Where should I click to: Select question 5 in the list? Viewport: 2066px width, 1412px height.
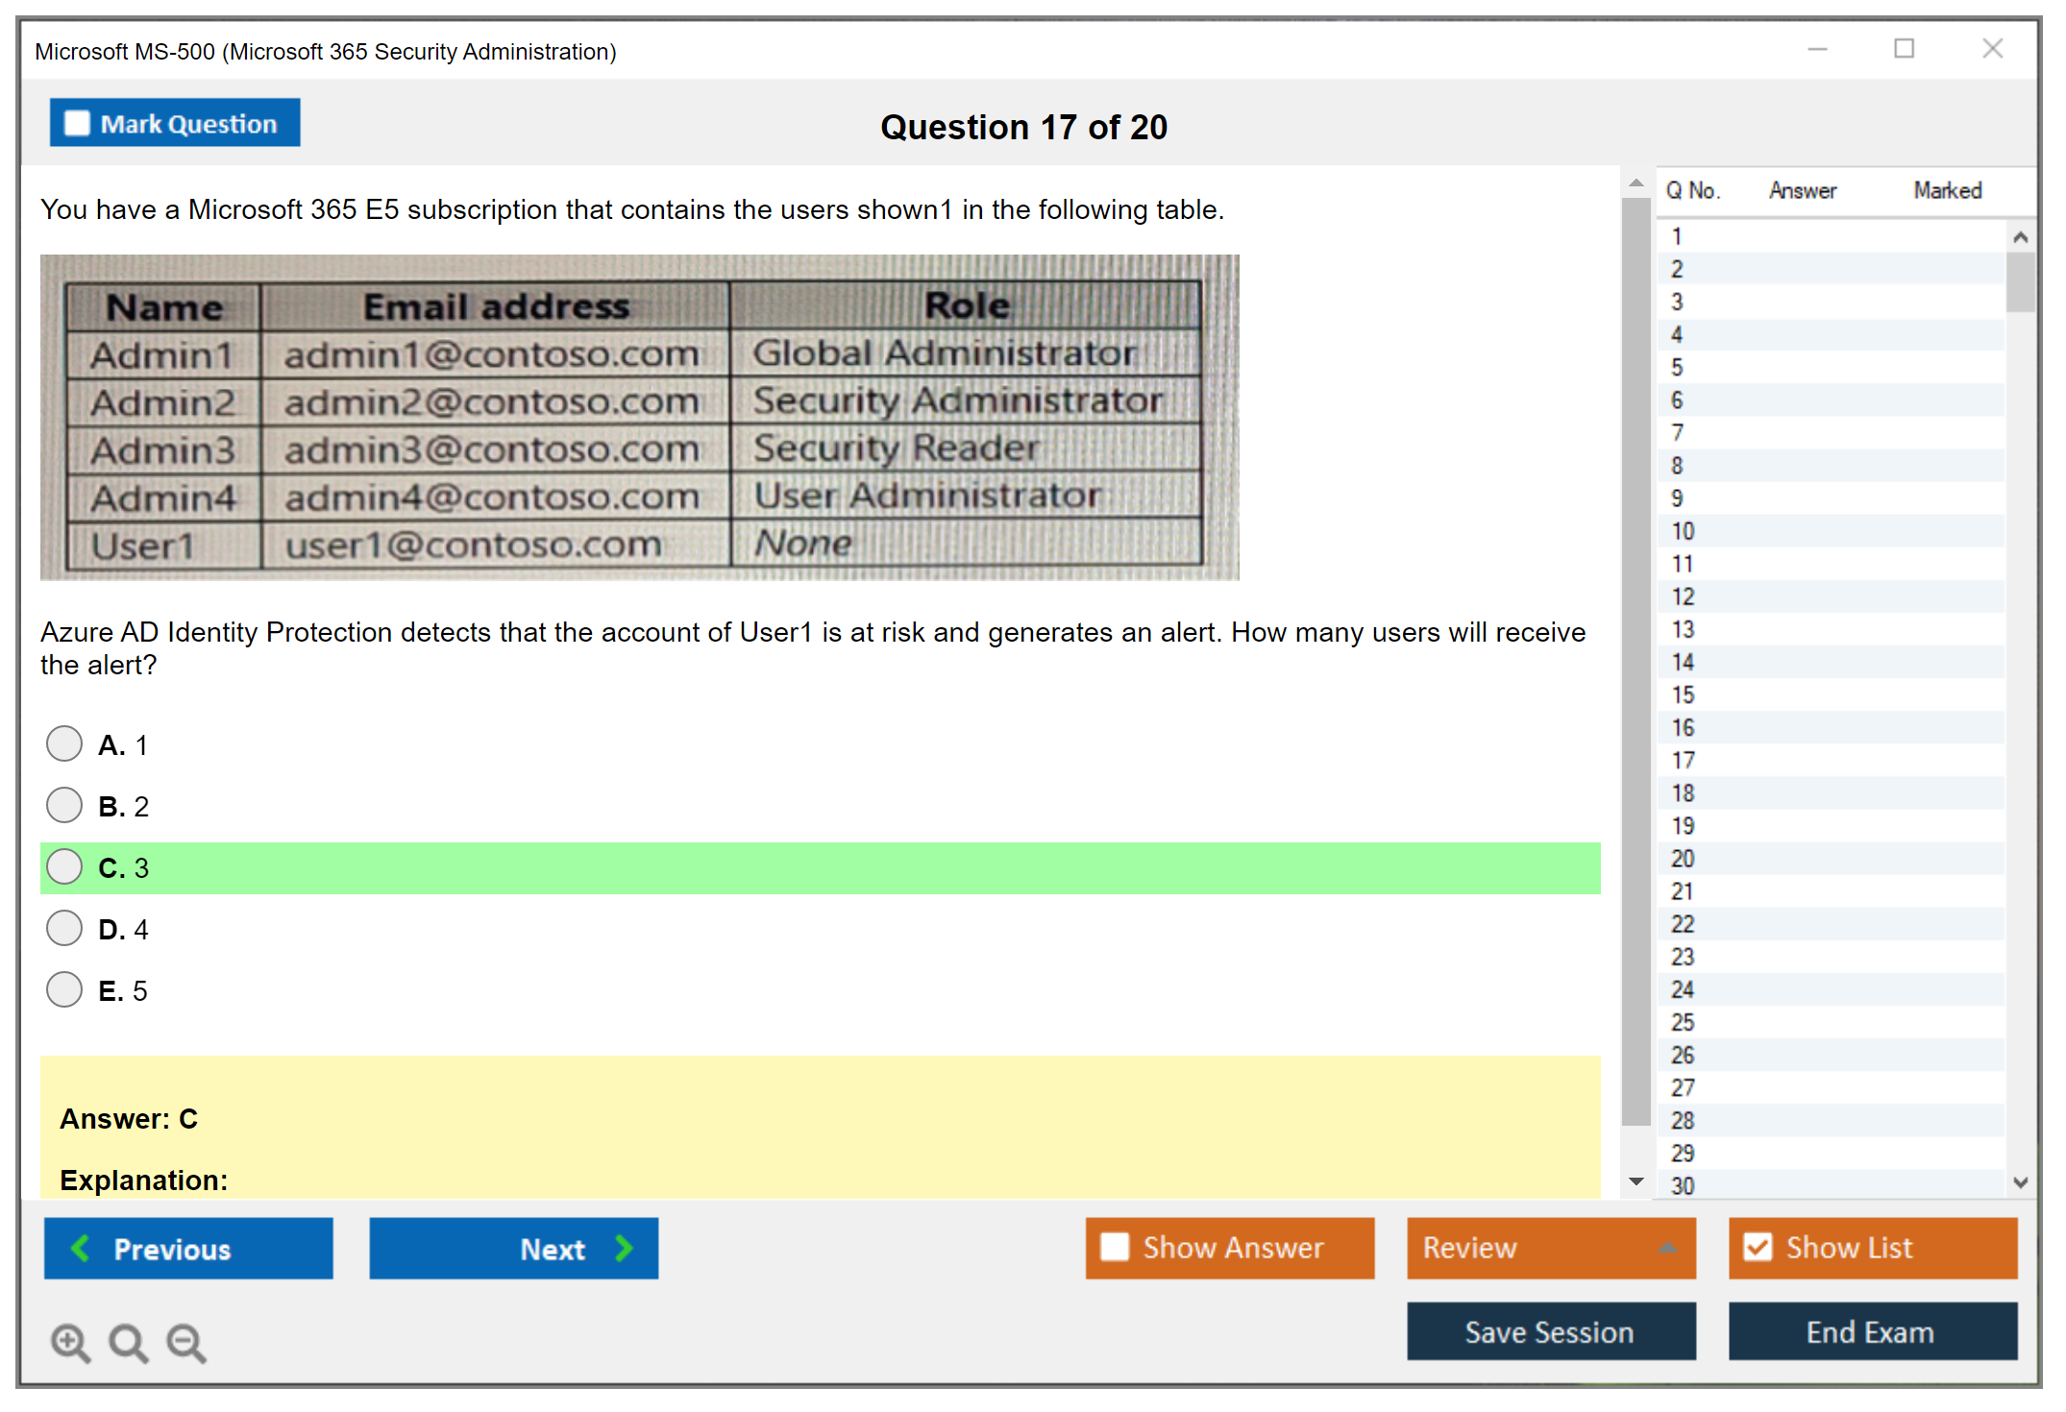pyautogui.click(x=1677, y=367)
